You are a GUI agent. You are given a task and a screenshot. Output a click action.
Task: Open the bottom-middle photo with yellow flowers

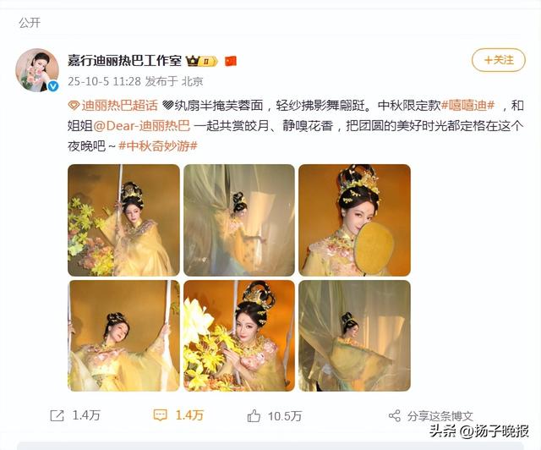(x=239, y=336)
